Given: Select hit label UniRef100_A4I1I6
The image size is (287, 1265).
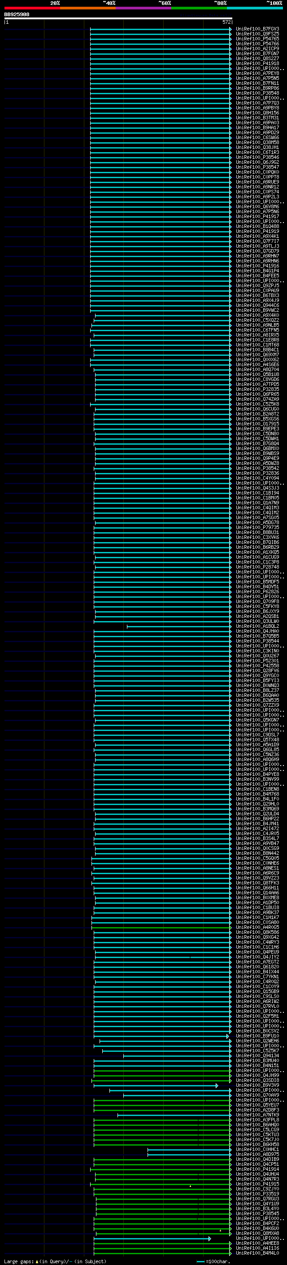Looking at the screenshot, I should (x=257, y=1248).
